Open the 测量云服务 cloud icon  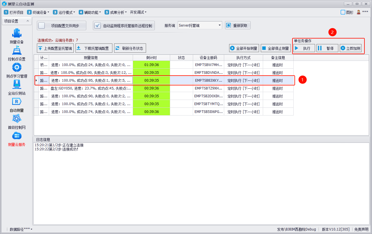17,136
